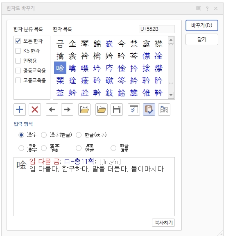Select the hanja 錦 in the list
The height and width of the screenshot is (244, 233).
point(97,43)
